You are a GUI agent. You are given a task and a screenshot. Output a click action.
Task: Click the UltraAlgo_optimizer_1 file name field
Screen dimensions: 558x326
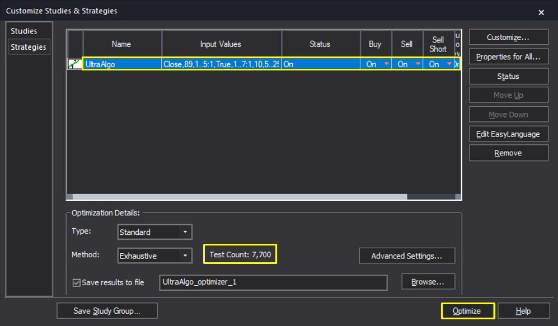pyautogui.click(x=273, y=282)
